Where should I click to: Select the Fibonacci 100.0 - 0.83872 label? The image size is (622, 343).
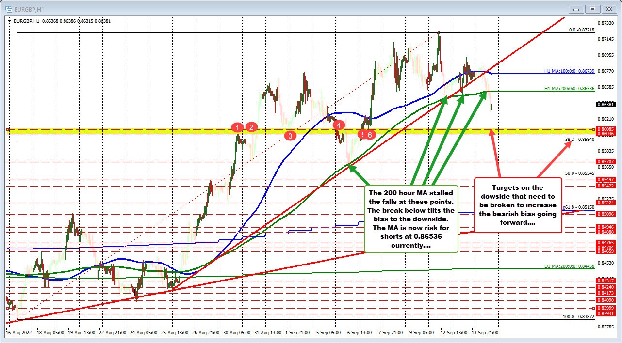click(578, 316)
